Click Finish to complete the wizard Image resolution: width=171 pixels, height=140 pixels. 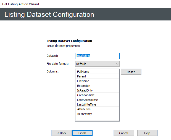click(82, 133)
